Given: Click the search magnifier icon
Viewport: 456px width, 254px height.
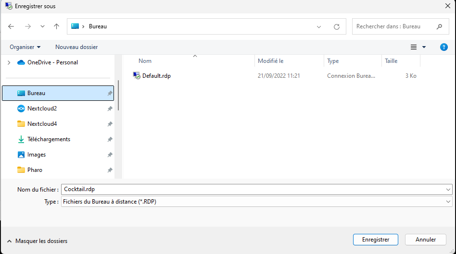Looking at the screenshot, I should click(x=439, y=26).
